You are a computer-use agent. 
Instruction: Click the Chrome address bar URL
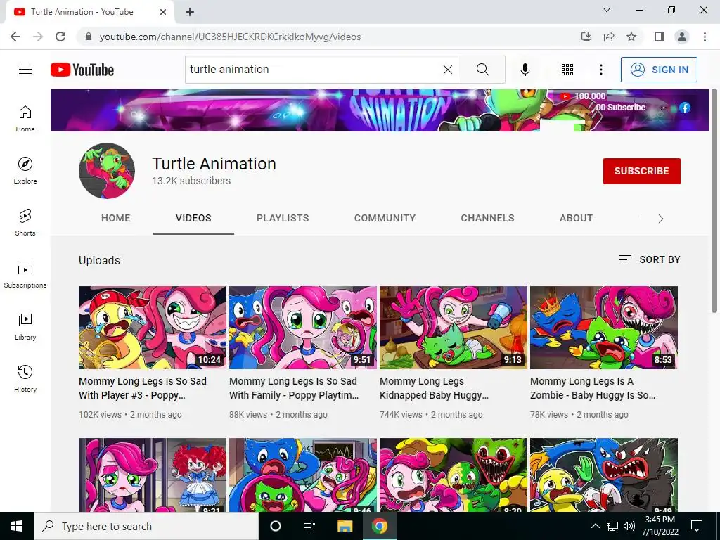click(x=230, y=37)
